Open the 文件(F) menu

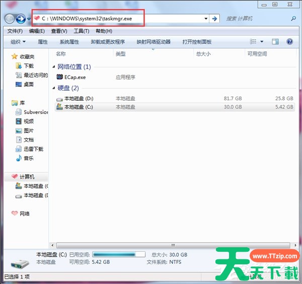coord(15,31)
